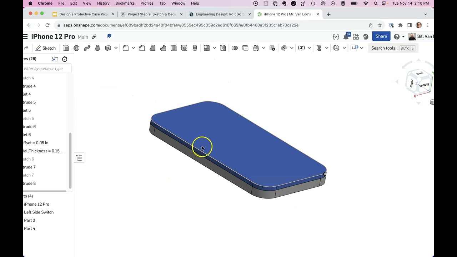Screen dimensions: 457x257
Task: Click the Search tools field
Action: [392, 48]
